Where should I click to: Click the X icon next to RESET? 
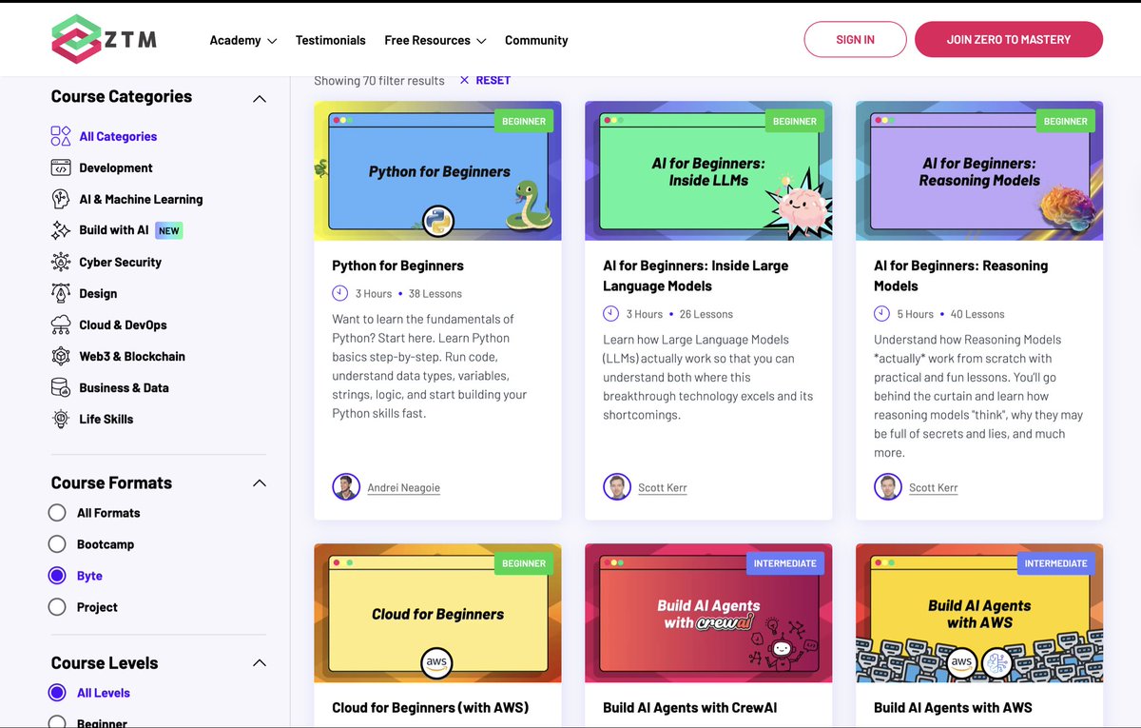464,81
